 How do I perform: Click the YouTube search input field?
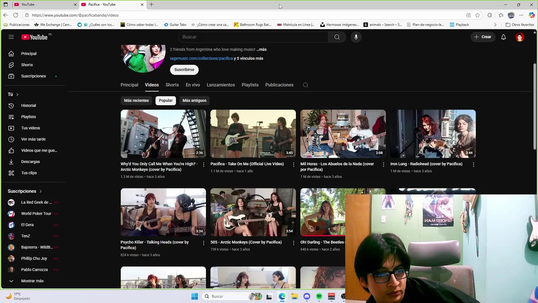coord(253,37)
